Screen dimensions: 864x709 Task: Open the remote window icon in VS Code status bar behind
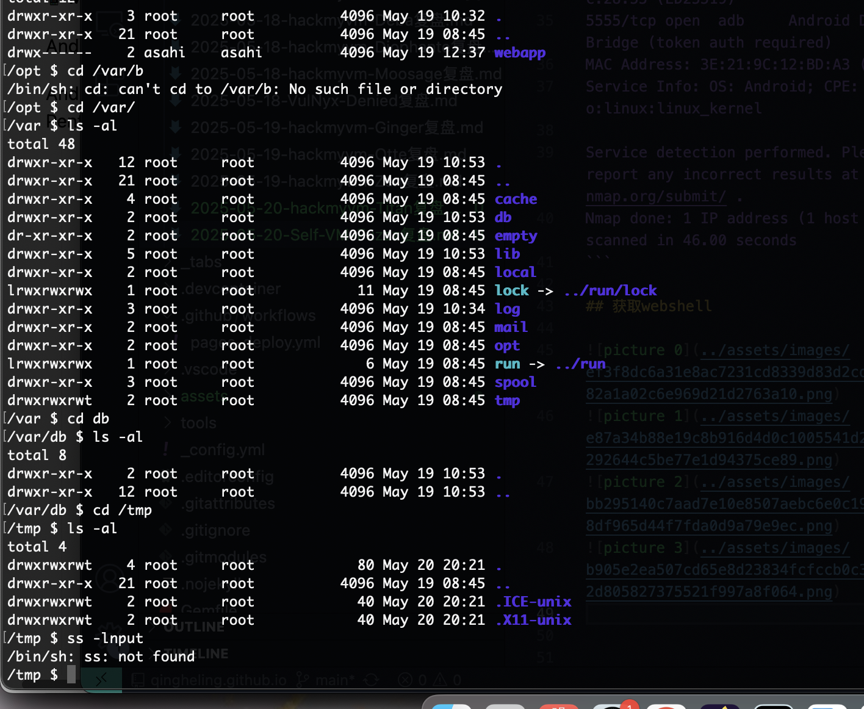pyautogui.click(x=101, y=679)
